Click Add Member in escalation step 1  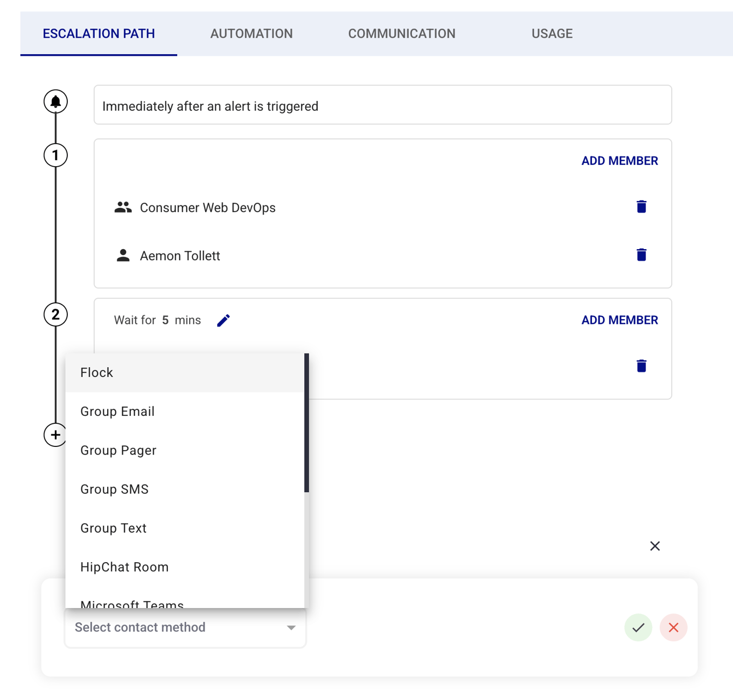click(619, 161)
